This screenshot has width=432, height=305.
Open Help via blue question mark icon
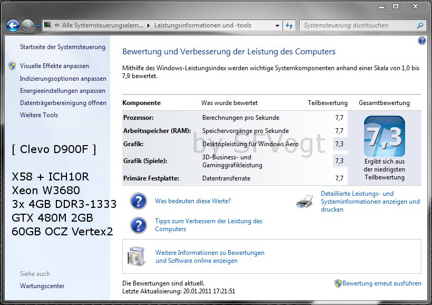(x=421, y=41)
